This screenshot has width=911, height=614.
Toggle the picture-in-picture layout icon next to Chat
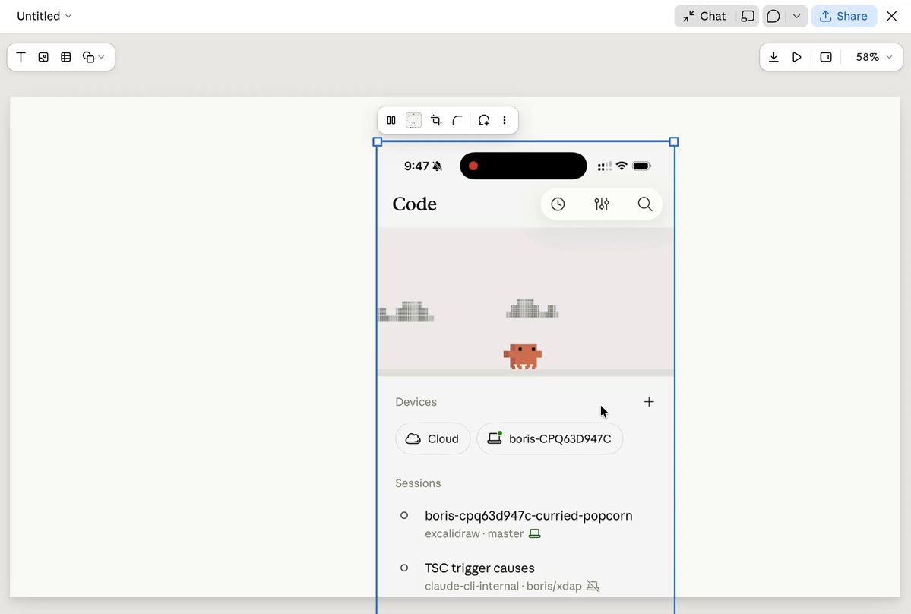pos(748,16)
